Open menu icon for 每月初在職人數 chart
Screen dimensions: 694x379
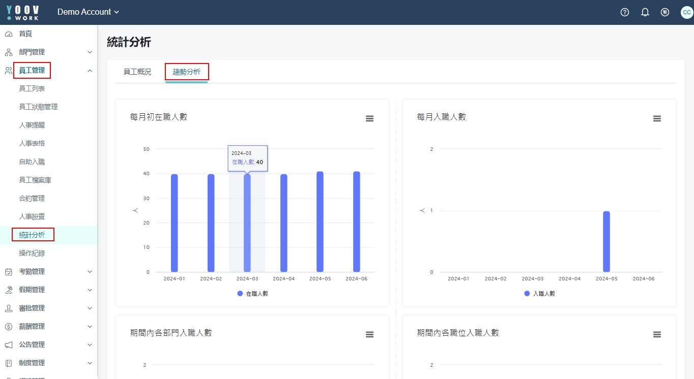(370, 118)
